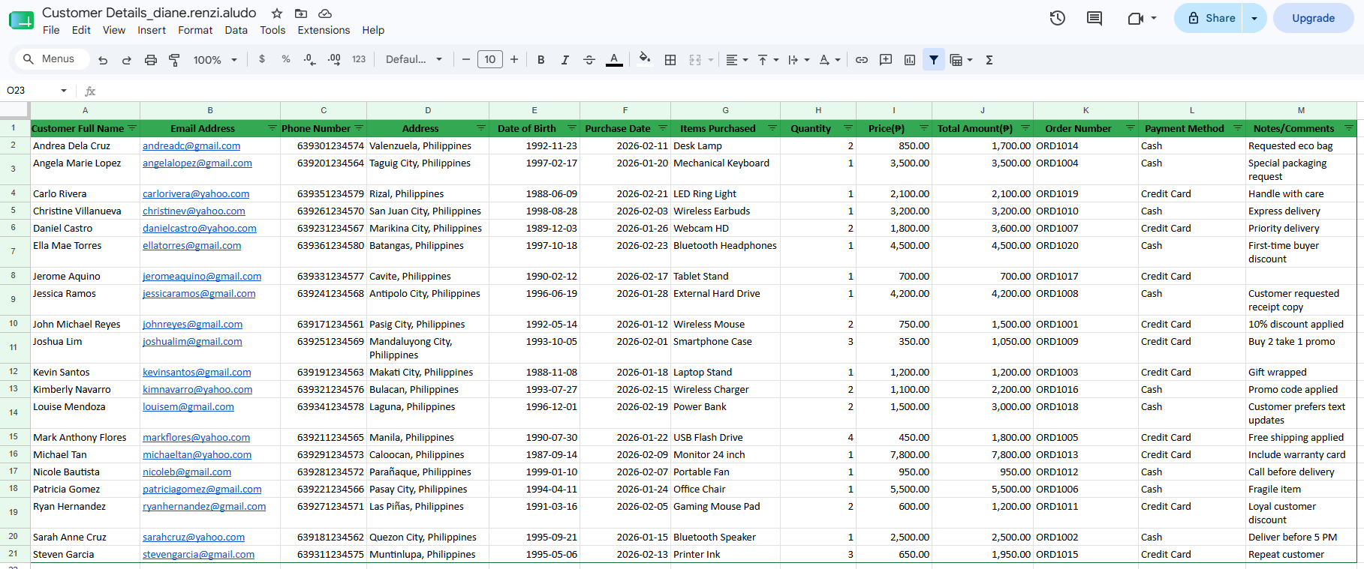Open the Extensions menu
Viewport: 1364px width, 569px height.
[324, 30]
